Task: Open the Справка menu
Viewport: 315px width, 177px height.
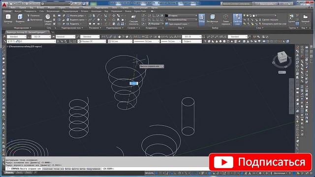Action: 125,8
